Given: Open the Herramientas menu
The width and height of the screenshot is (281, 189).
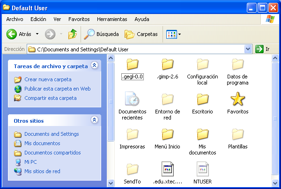Looking at the screenshot, I should click(112, 19).
